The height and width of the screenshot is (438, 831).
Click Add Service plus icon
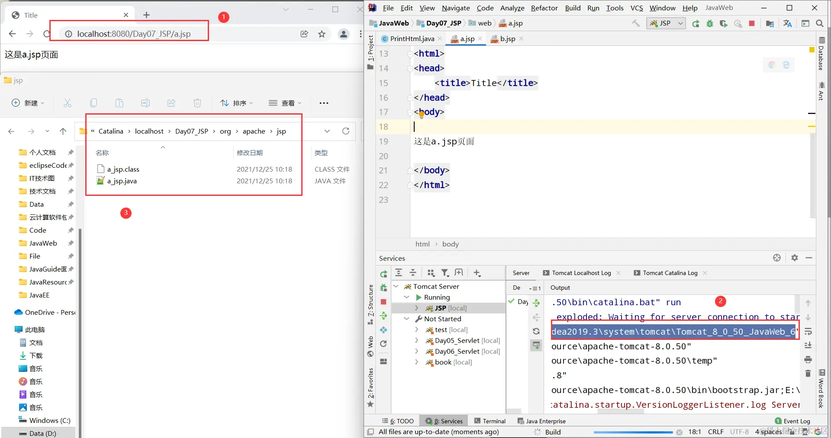pyautogui.click(x=477, y=272)
